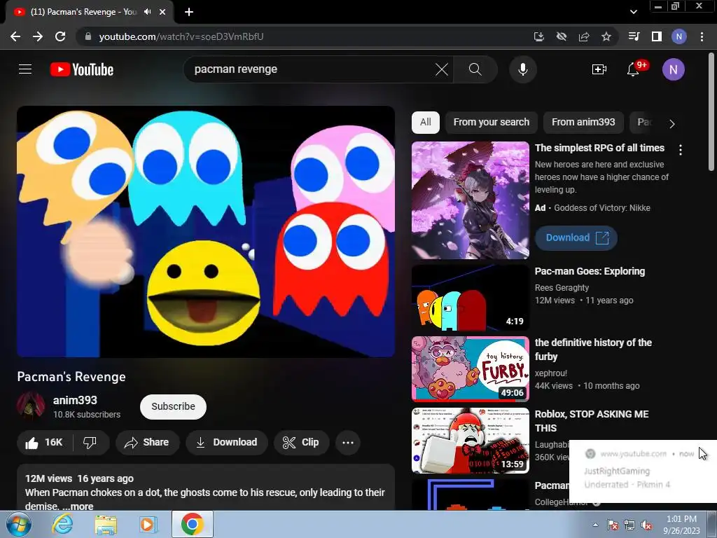The image size is (717, 538).
Task: Open the media control icon in Chrome toolbar
Action: click(x=634, y=36)
